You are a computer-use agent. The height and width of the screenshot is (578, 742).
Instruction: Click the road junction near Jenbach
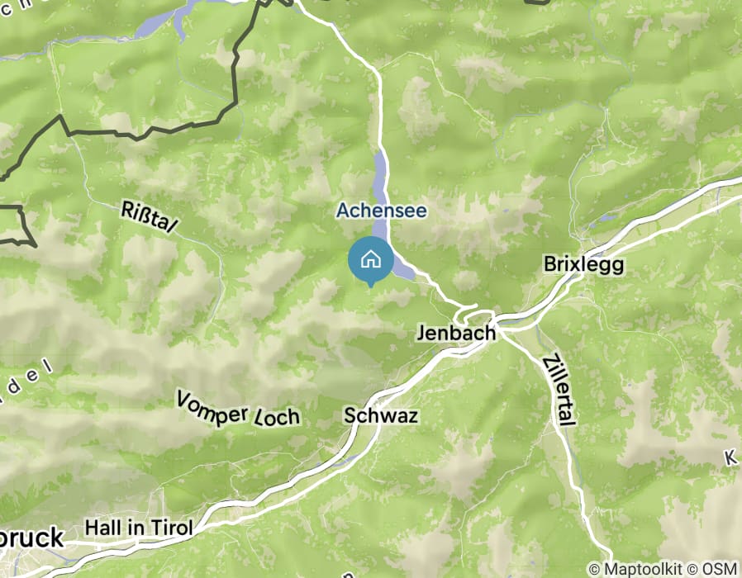(474, 315)
